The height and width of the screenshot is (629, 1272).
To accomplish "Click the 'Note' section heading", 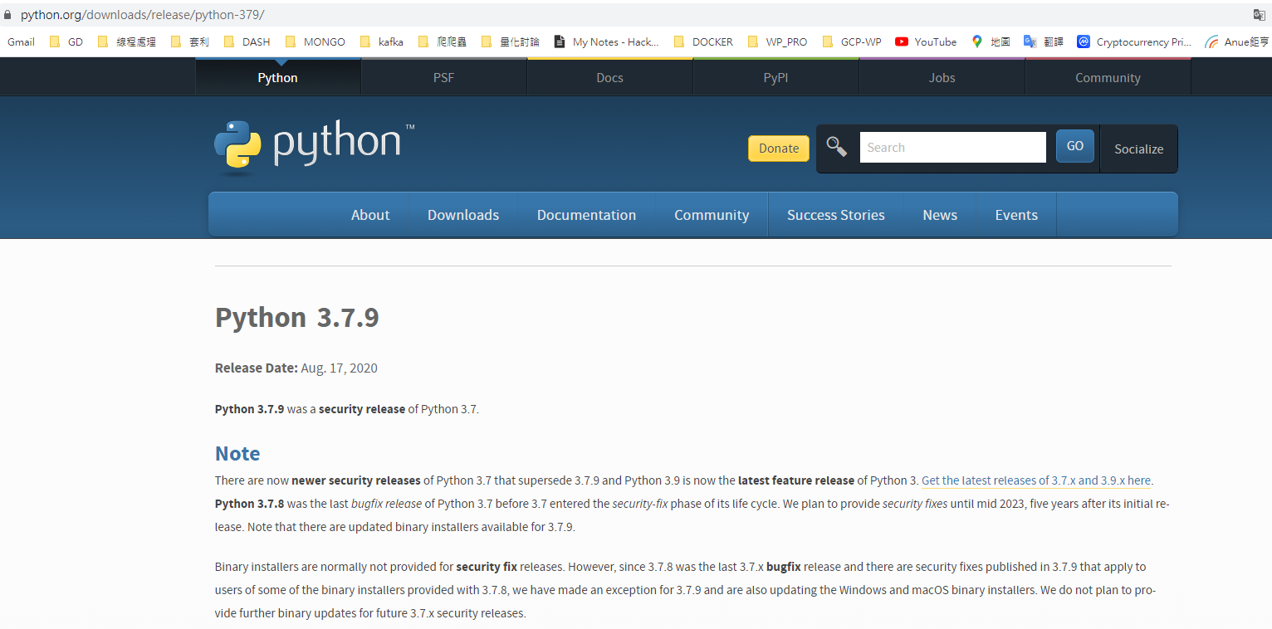I will tap(237, 453).
